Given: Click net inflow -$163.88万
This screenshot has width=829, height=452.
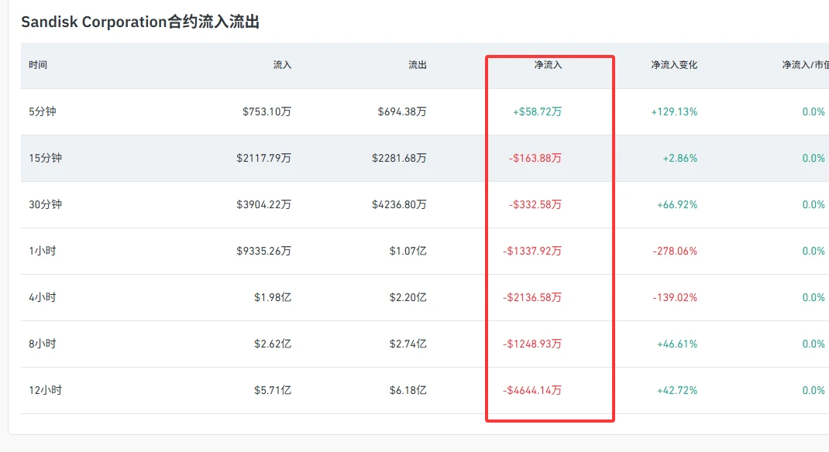Looking at the screenshot, I should [x=535, y=158].
